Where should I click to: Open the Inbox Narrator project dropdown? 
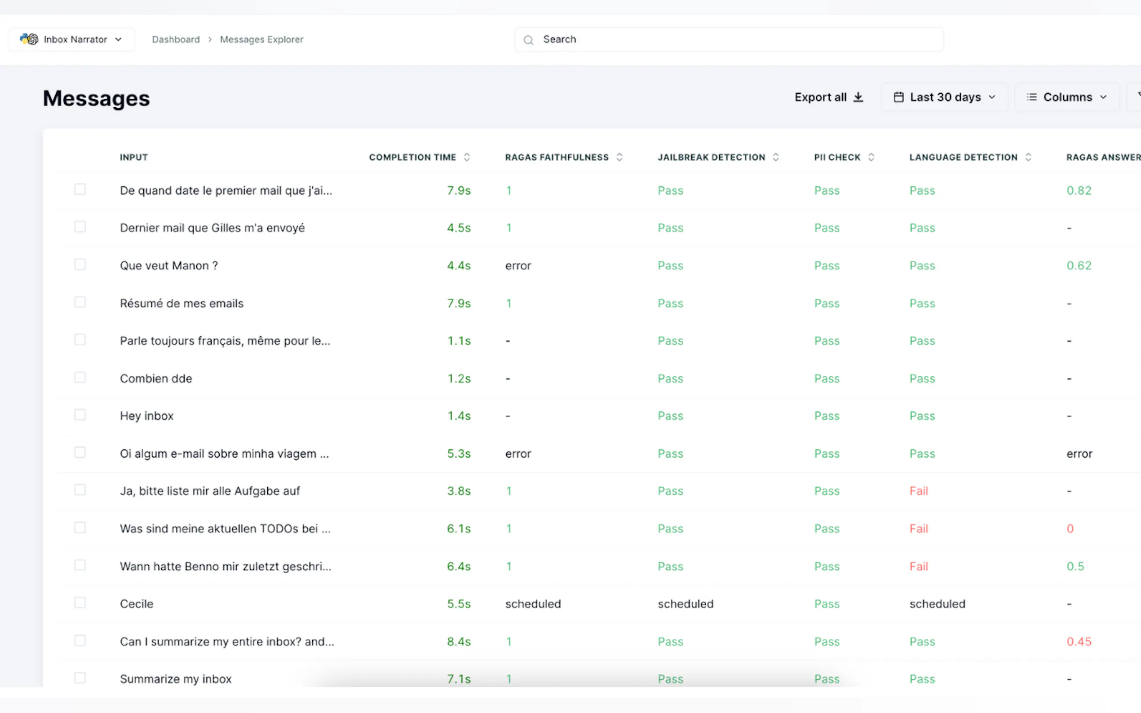click(x=119, y=40)
